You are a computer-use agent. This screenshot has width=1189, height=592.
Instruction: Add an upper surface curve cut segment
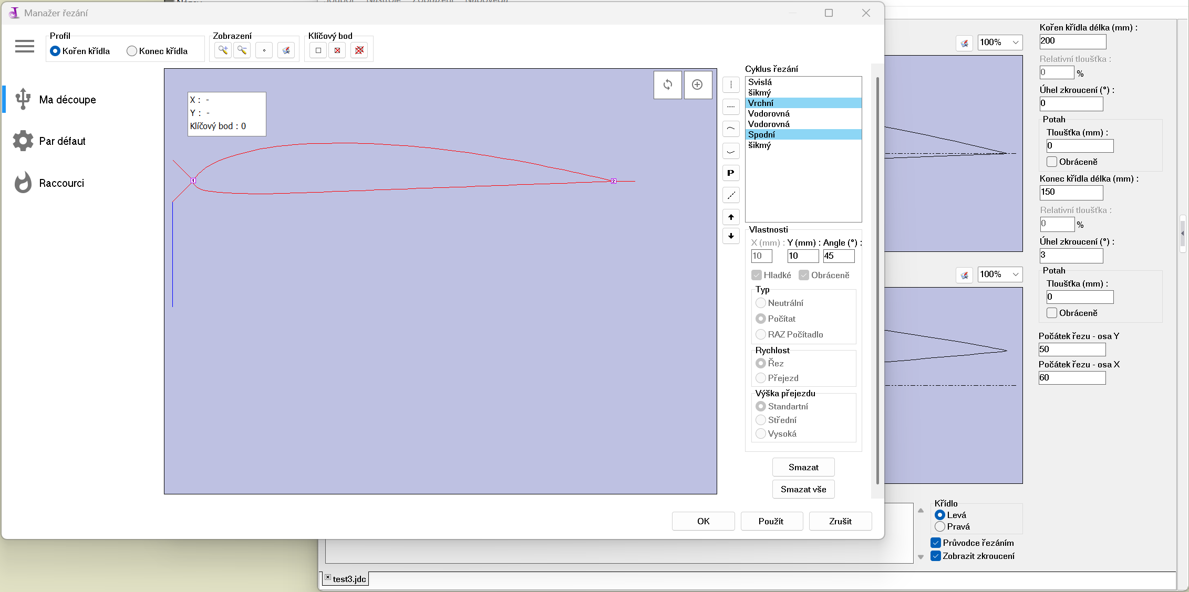(x=731, y=129)
